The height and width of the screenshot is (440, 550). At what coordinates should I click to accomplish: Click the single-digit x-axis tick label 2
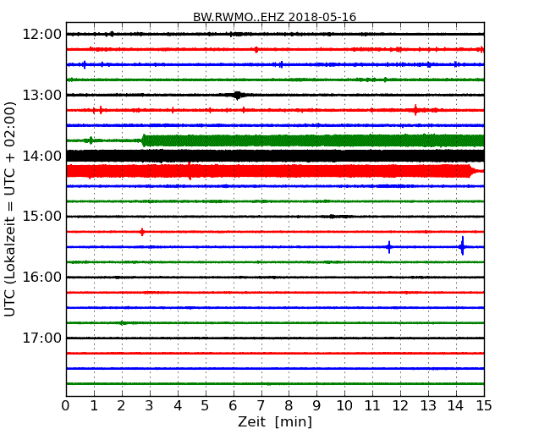point(122,405)
